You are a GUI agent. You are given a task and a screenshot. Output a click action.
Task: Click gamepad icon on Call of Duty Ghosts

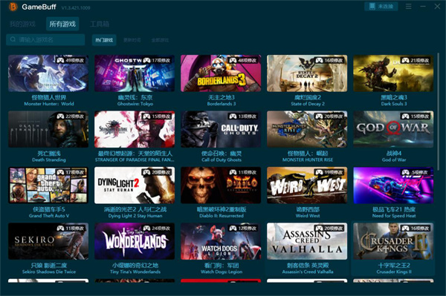(233, 116)
